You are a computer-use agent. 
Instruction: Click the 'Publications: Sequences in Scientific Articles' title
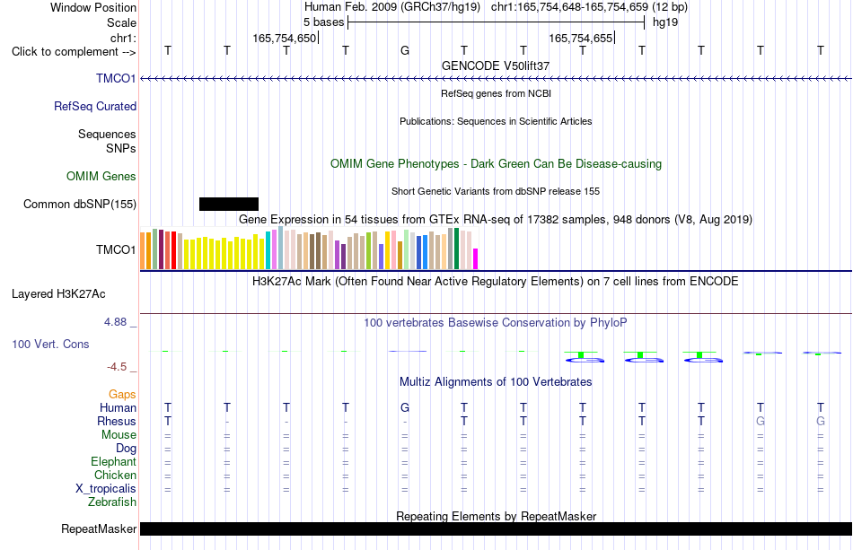[496, 121]
